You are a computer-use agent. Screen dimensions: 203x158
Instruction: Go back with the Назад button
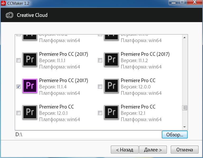[125, 150]
